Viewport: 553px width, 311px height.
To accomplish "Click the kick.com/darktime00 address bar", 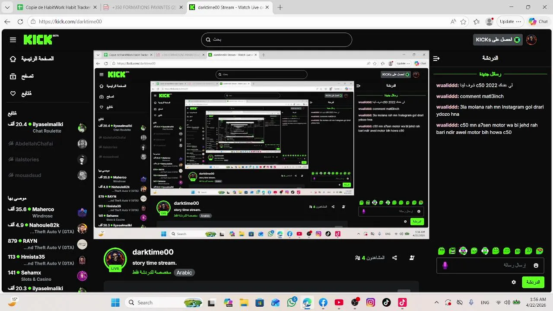I will pyautogui.click(x=238, y=22).
